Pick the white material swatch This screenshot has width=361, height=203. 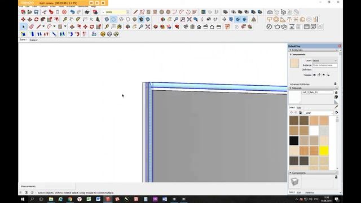coord(314,131)
